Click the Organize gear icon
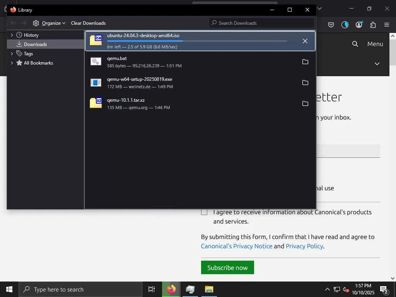The width and height of the screenshot is (396, 297). click(x=36, y=23)
